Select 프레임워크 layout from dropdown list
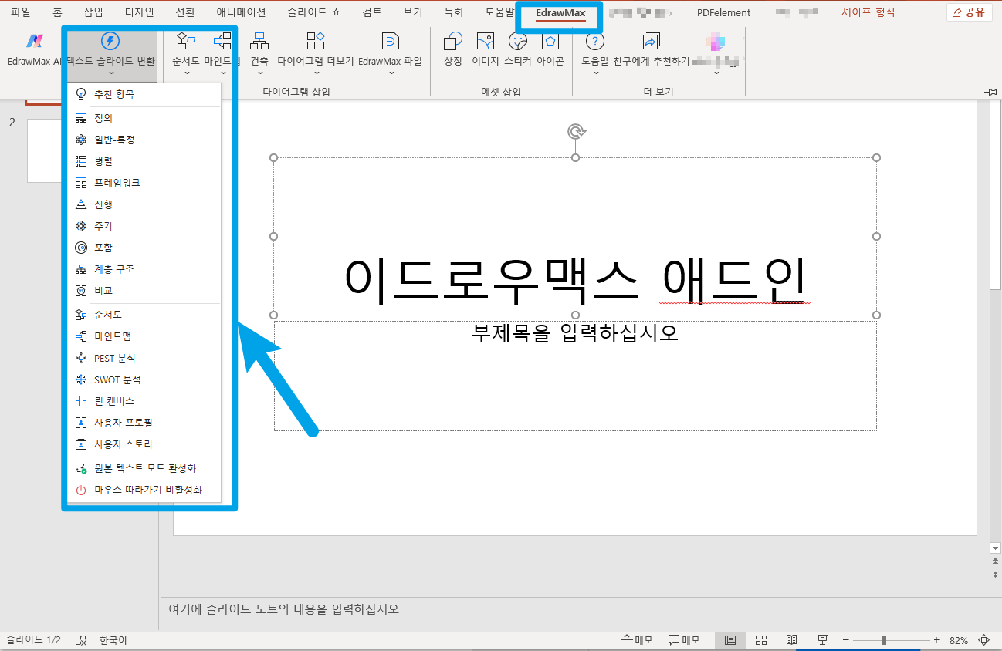Image resolution: width=1002 pixels, height=651 pixels. pos(144,183)
